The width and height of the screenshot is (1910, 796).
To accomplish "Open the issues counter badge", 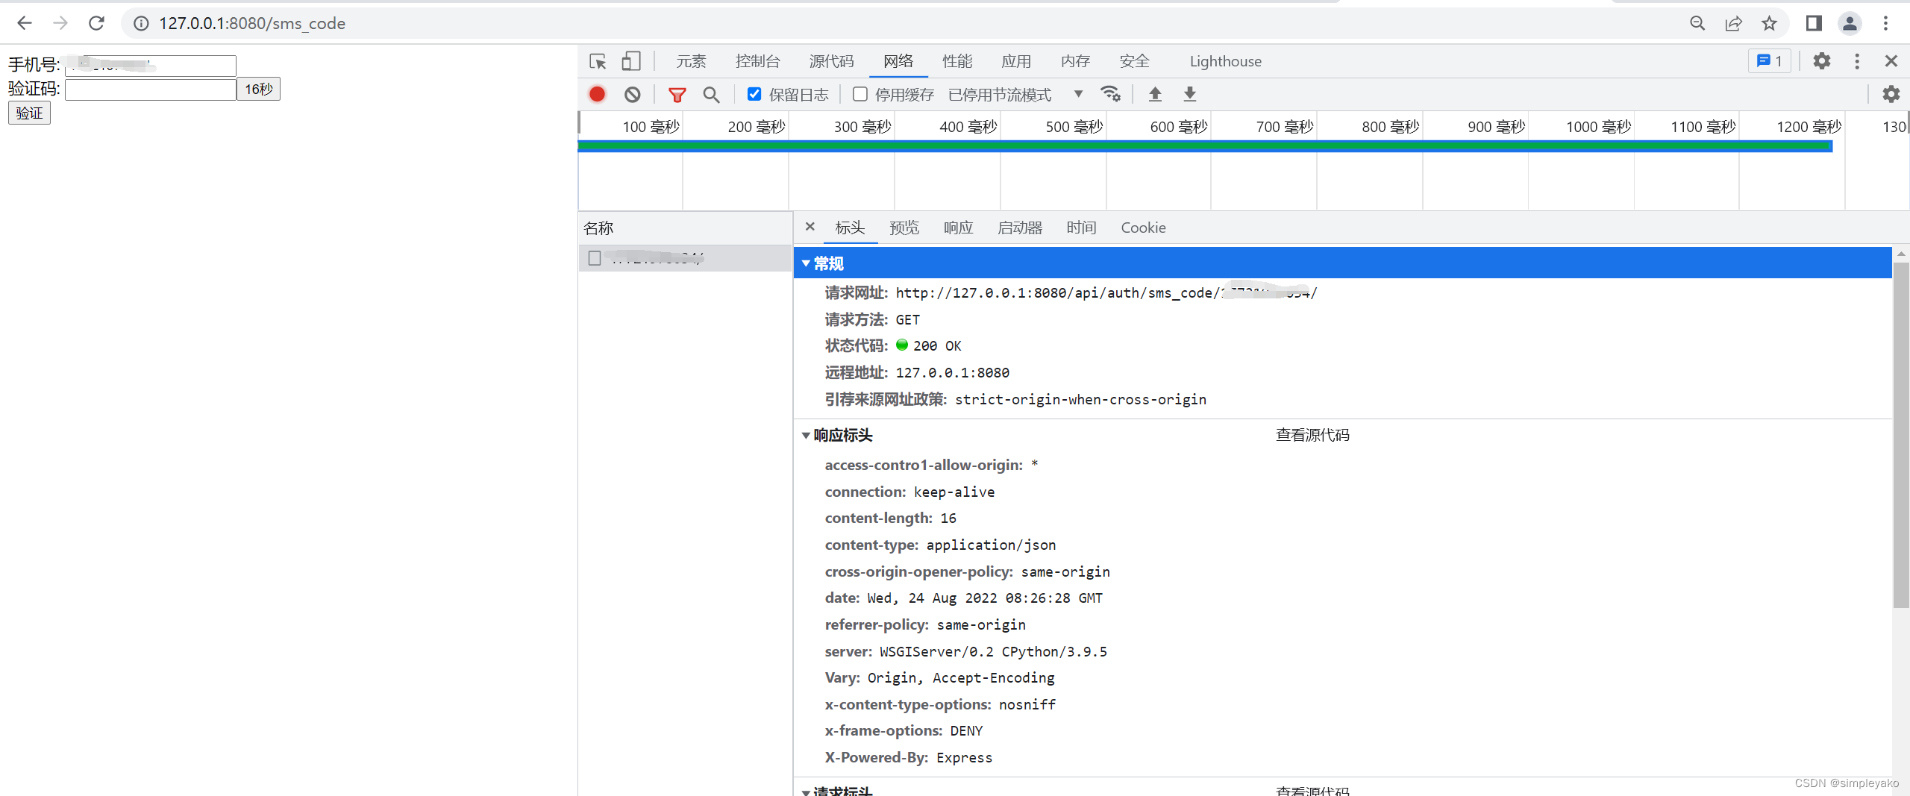I will tap(1769, 61).
